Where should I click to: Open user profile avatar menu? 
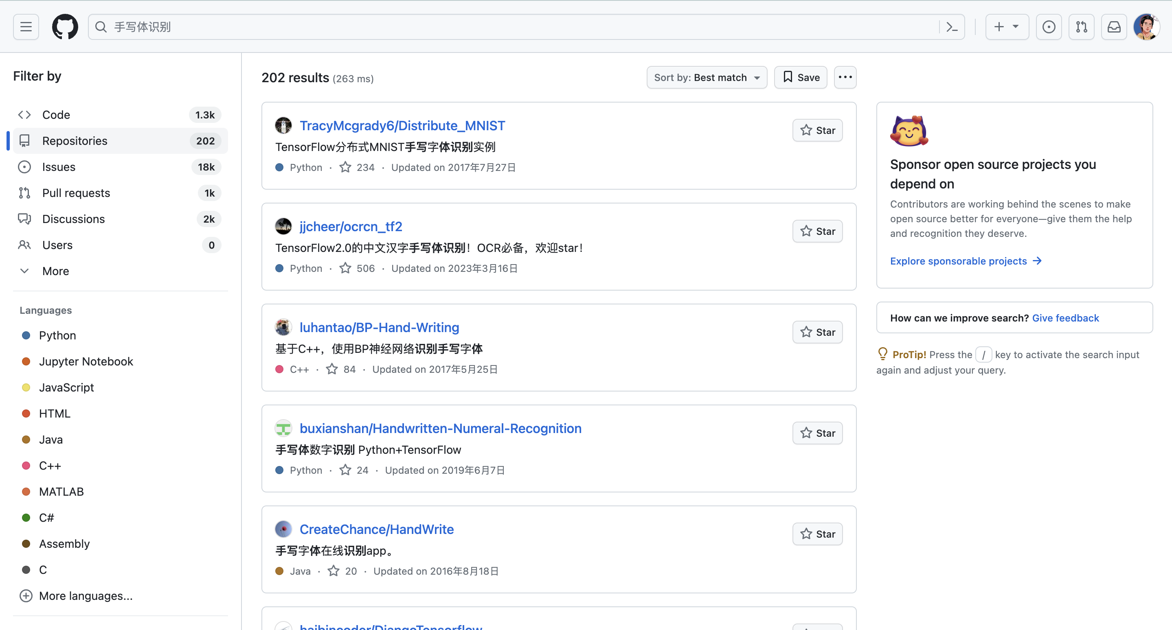[x=1146, y=27]
